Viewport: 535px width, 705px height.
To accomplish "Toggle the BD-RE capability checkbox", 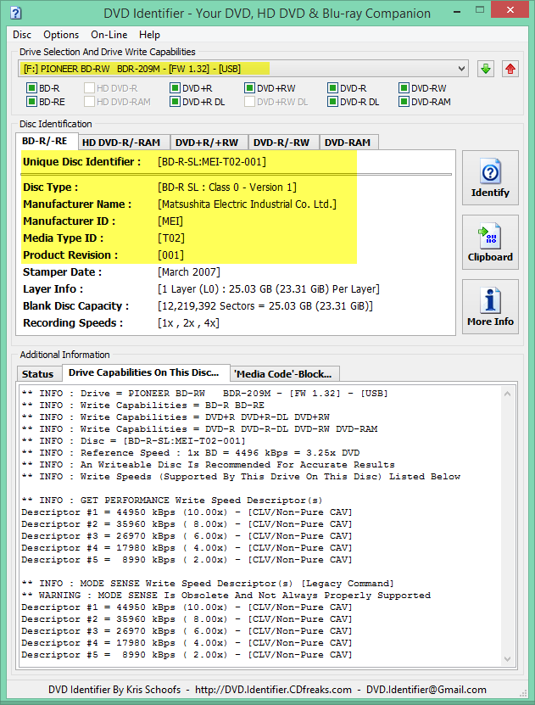I will 31,102.
